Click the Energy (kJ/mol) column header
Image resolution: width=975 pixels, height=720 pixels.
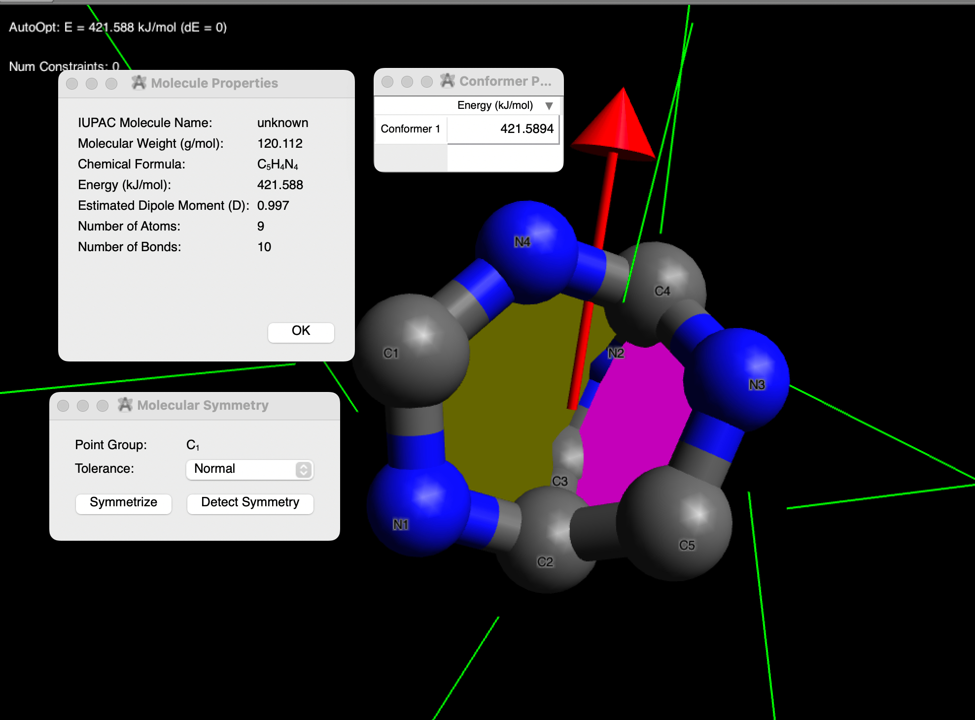coord(494,105)
